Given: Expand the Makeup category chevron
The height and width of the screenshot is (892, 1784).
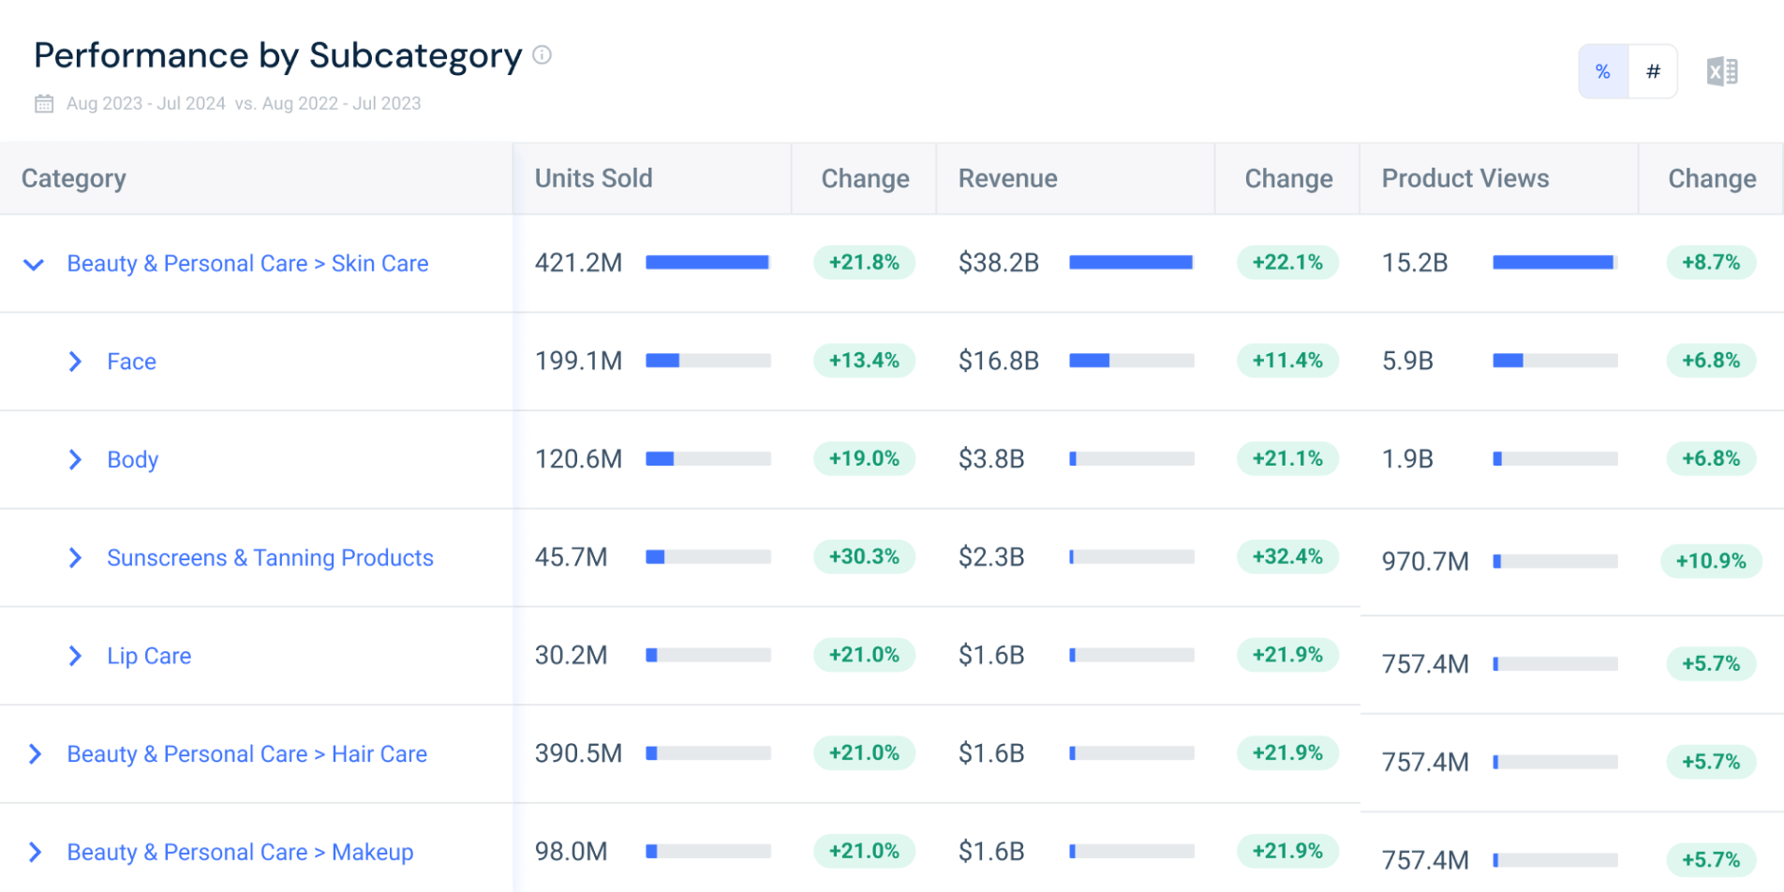Looking at the screenshot, I should 35,853.
